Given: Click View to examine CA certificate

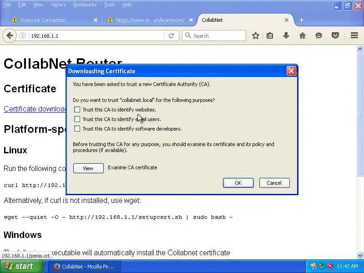Looking at the screenshot, I should (88, 168).
